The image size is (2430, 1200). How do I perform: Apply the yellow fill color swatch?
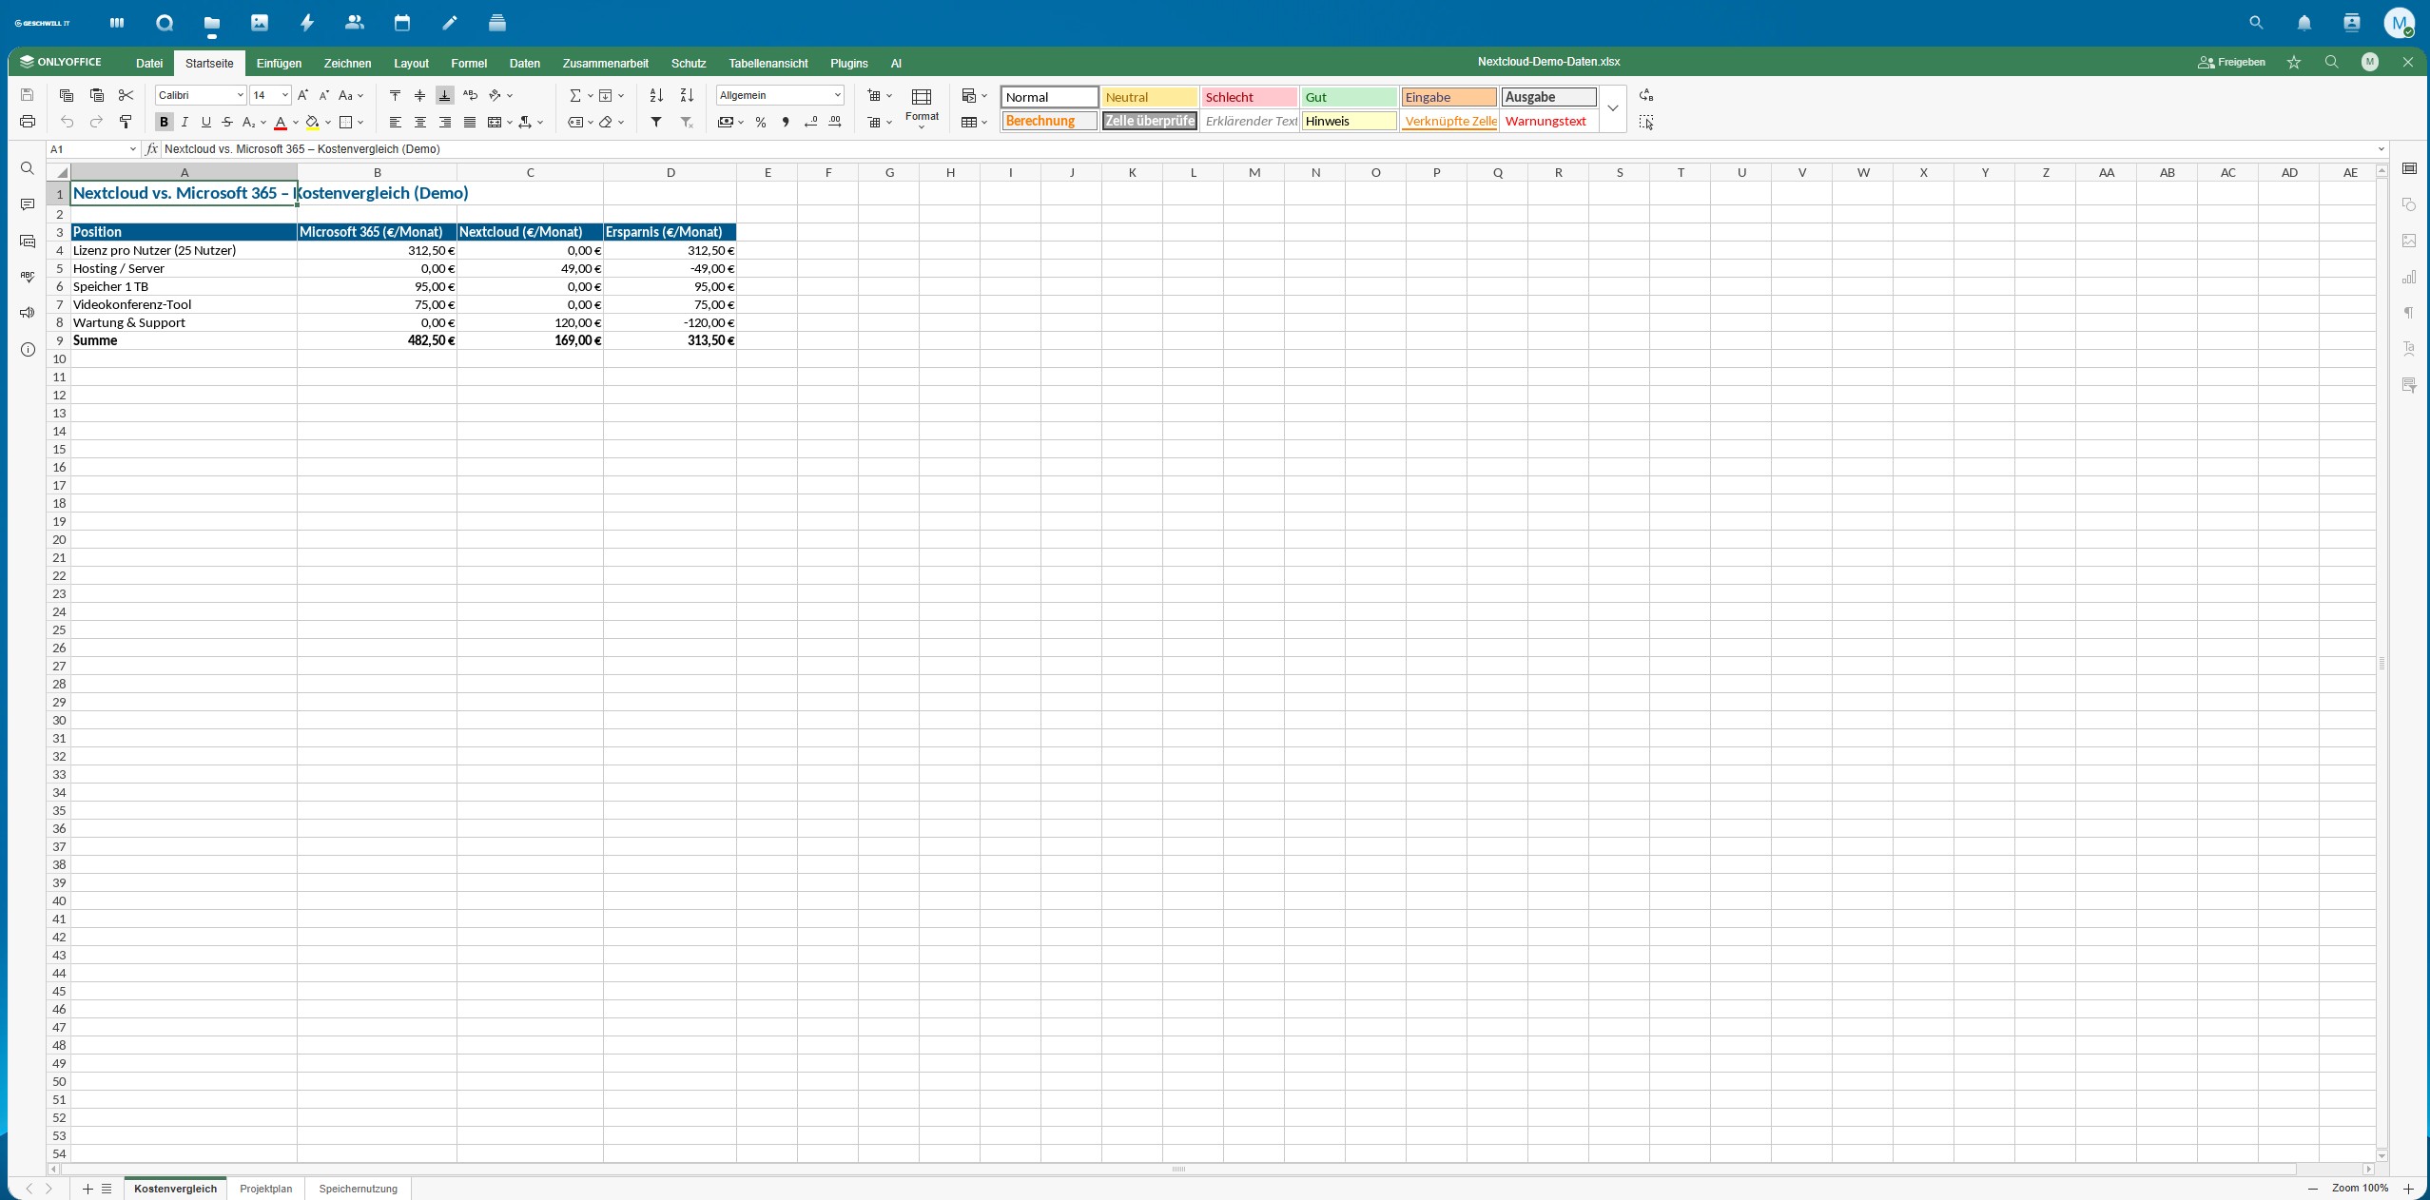[313, 122]
